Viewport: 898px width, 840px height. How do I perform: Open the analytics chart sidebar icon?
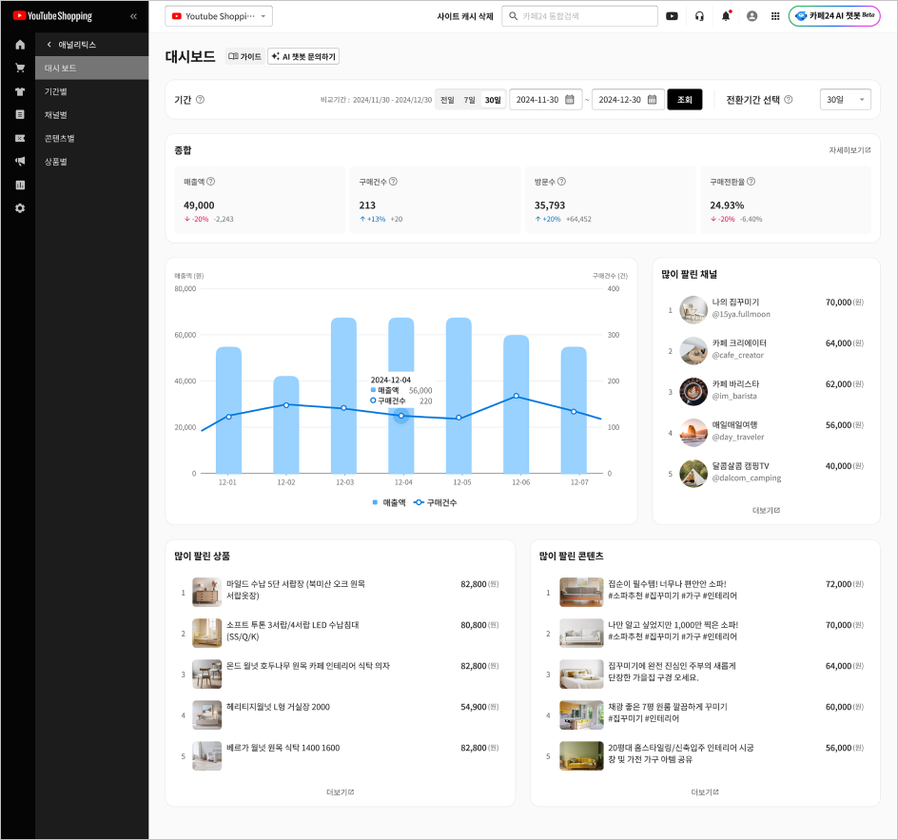(20, 185)
